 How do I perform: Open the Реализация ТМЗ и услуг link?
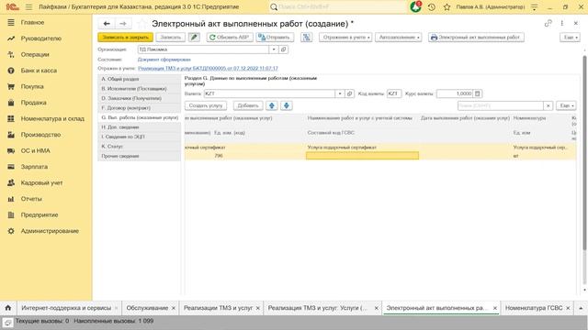[208, 69]
